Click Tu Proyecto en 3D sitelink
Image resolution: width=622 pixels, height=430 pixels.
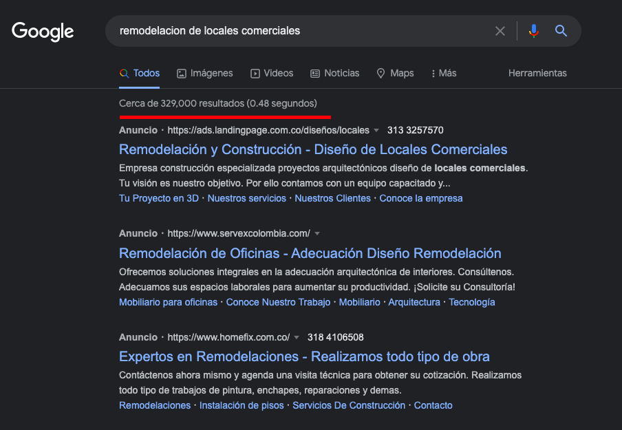pos(159,198)
